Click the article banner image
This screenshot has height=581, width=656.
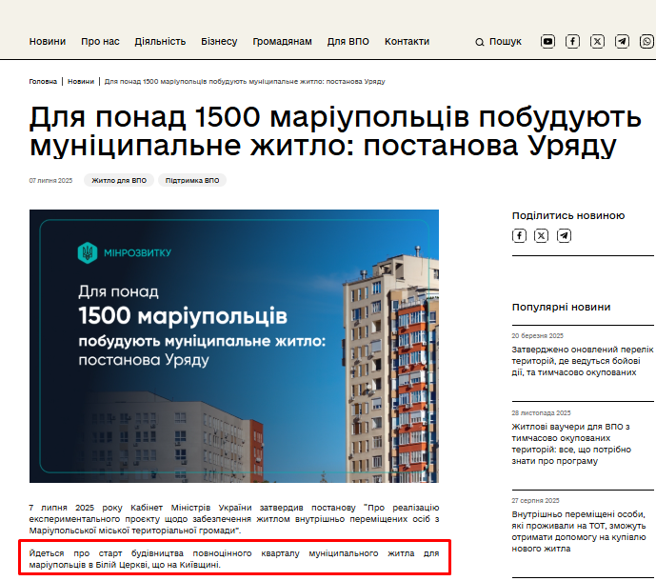tap(234, 346)
